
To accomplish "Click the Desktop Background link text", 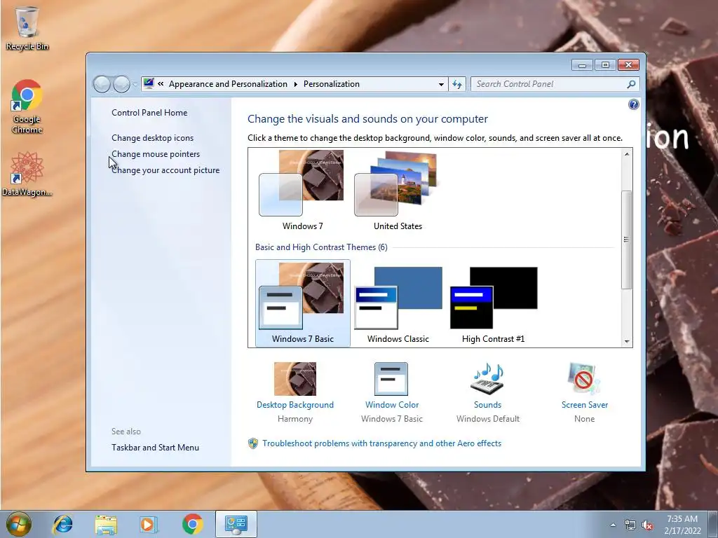I will point(295,405).
